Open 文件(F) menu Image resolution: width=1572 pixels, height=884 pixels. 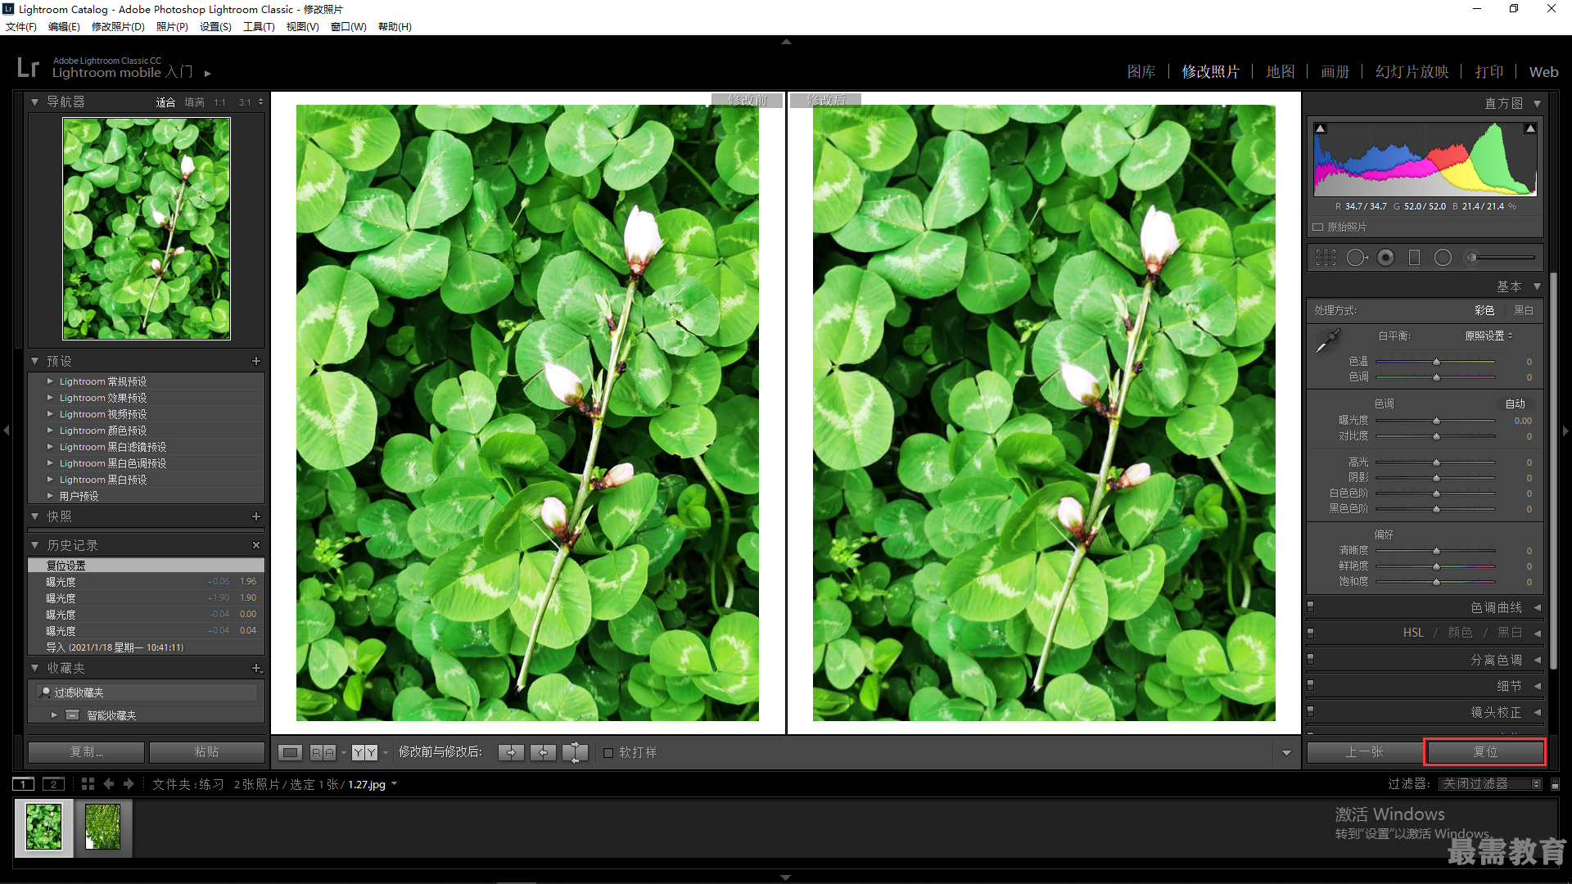coord(20,27)
